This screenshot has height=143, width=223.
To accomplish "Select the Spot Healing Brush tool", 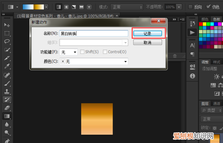I will point(7,75).
